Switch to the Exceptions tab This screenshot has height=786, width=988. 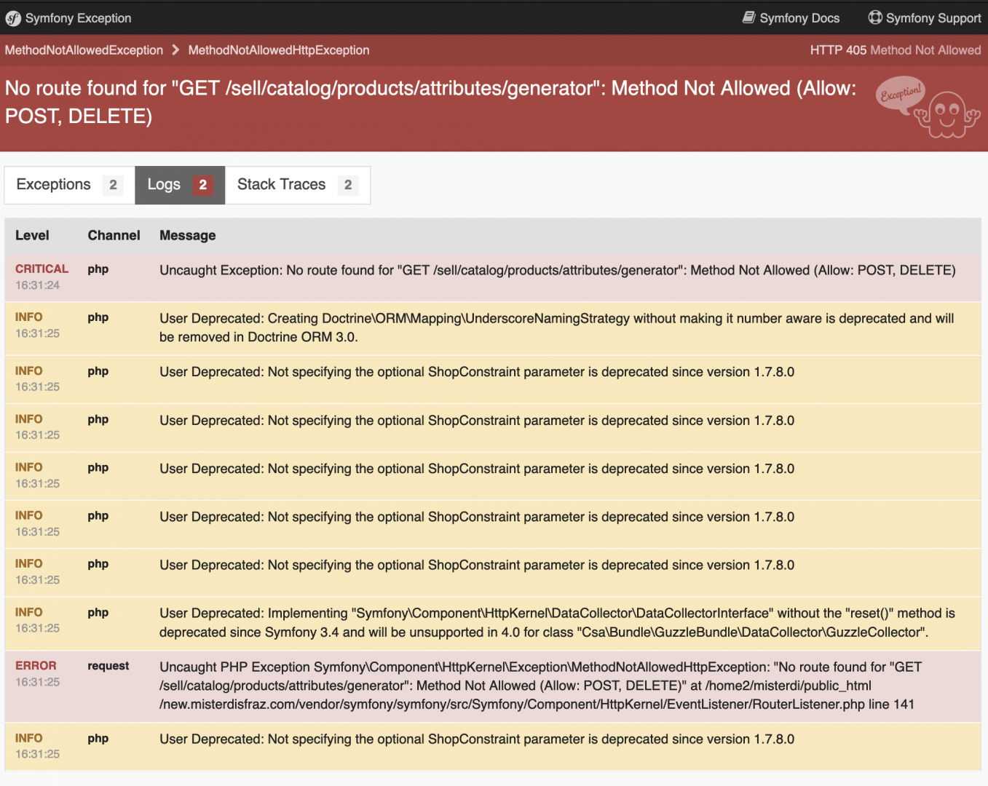tap(69, 185)
